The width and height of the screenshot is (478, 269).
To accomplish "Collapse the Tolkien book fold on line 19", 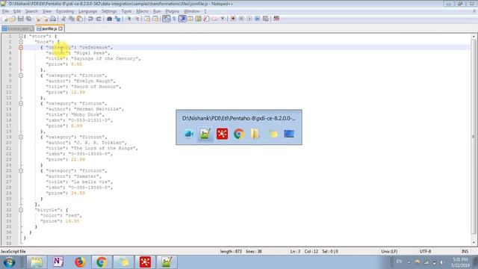I will (x=21, y=137).
